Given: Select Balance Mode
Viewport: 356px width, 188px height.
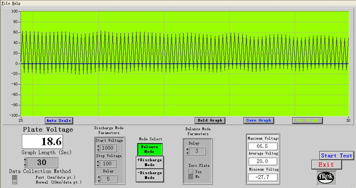Looking at the screenshot, I should coord(150,149).
